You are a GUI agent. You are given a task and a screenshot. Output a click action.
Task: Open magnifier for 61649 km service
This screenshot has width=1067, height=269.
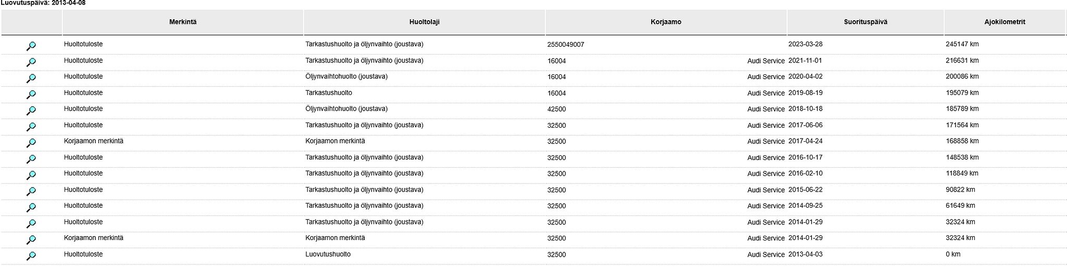31,207
